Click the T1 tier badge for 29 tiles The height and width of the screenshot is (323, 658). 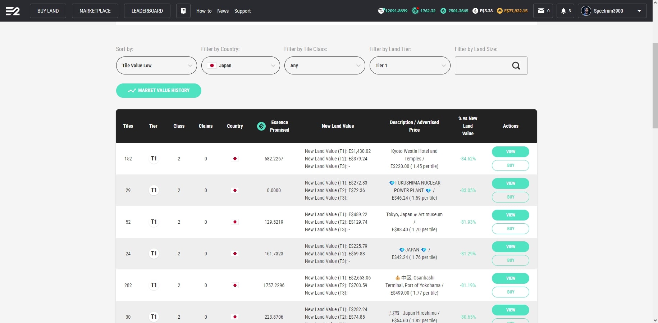(x=154, y=190)
